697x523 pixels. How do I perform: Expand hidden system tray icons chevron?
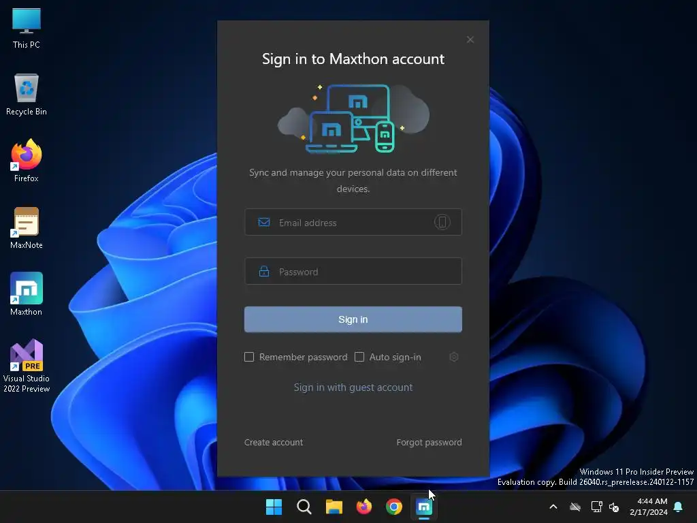[x=553, y=507]
